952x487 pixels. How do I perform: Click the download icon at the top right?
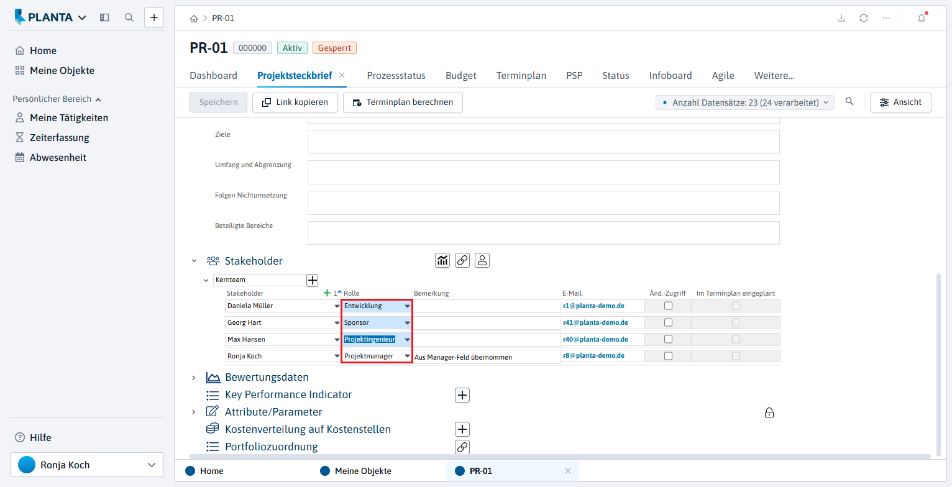point(841,18)
